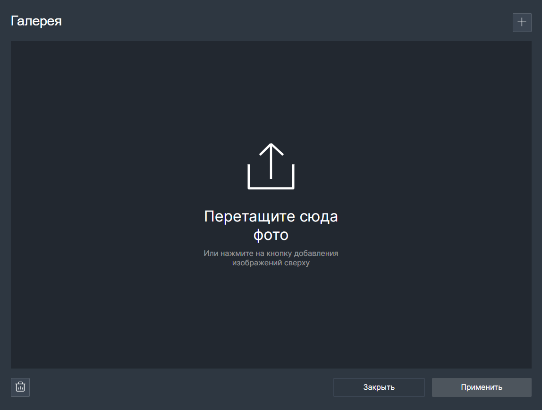Dismiss the gallery with the outlined dark button
542x410 pixels.
click(379, 387)
